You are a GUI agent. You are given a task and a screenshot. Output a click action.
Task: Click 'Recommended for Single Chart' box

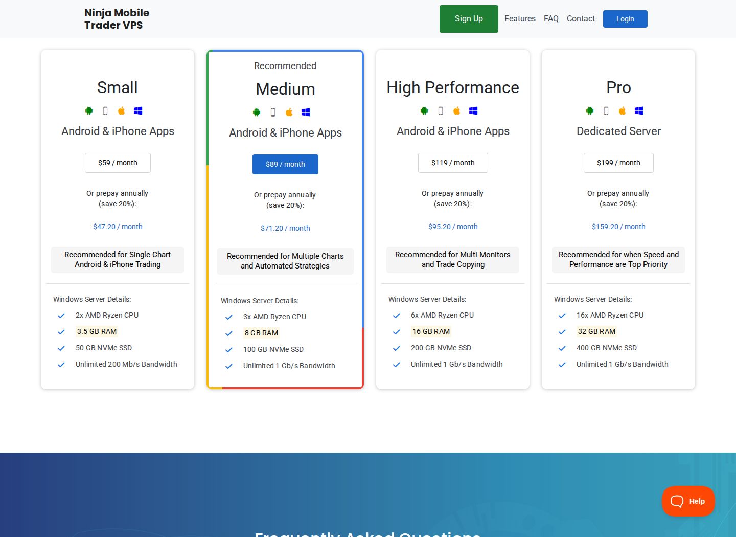(118, 260)
